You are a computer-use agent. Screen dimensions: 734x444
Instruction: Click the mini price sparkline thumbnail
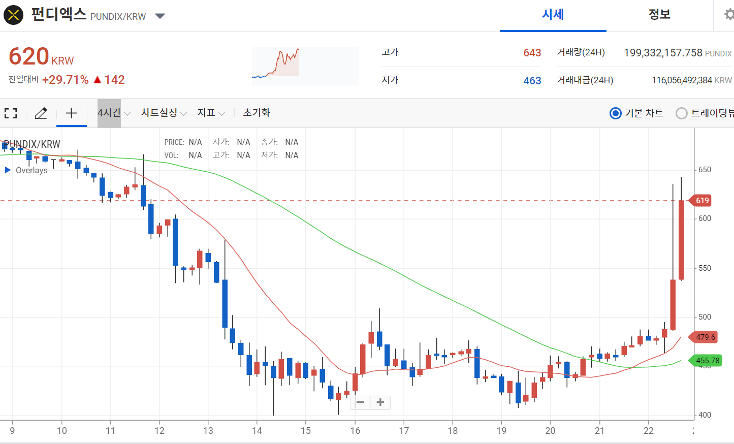point(305,66)
